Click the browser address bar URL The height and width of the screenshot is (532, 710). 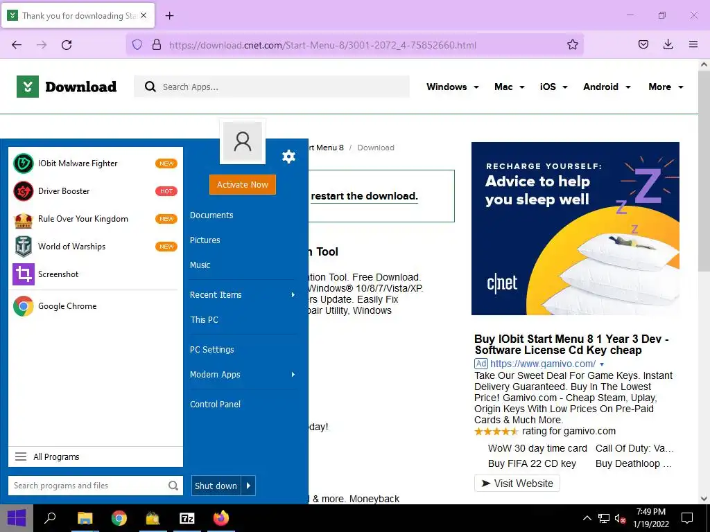[322, 45]
